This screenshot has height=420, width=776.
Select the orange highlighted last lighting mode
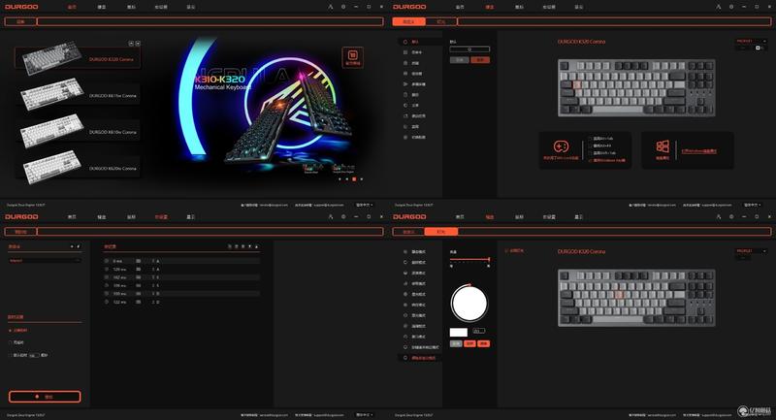[x=420, y=358]
